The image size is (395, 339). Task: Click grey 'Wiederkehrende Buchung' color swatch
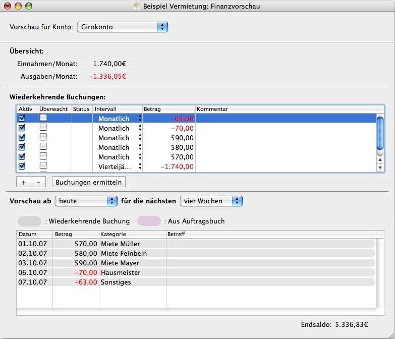[30, 221]
